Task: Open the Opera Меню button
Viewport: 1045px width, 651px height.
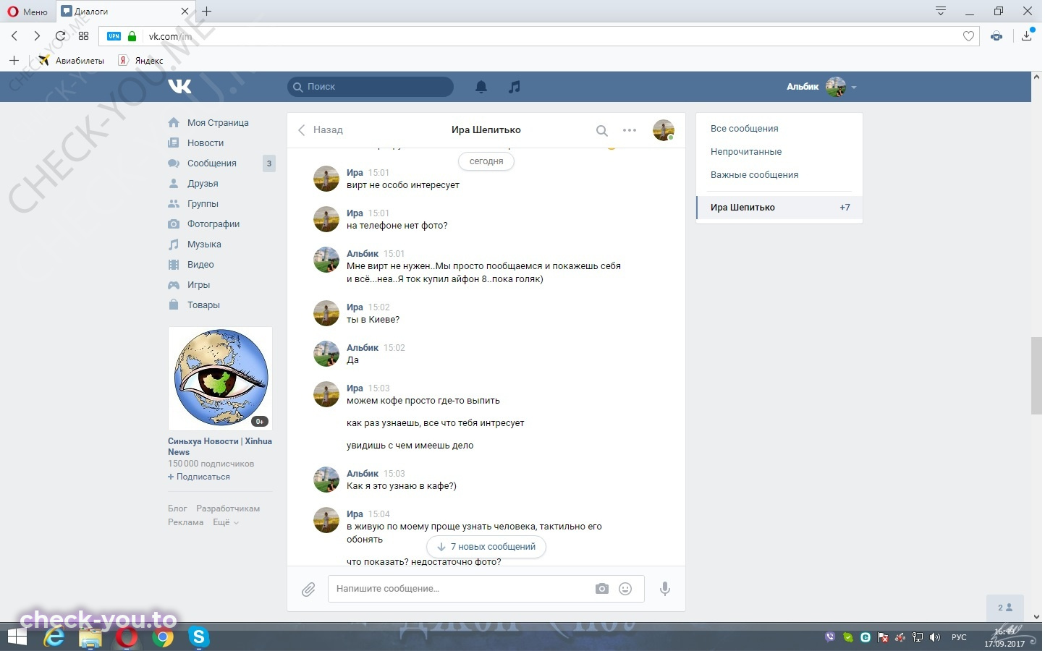Action: click(27, 12)
